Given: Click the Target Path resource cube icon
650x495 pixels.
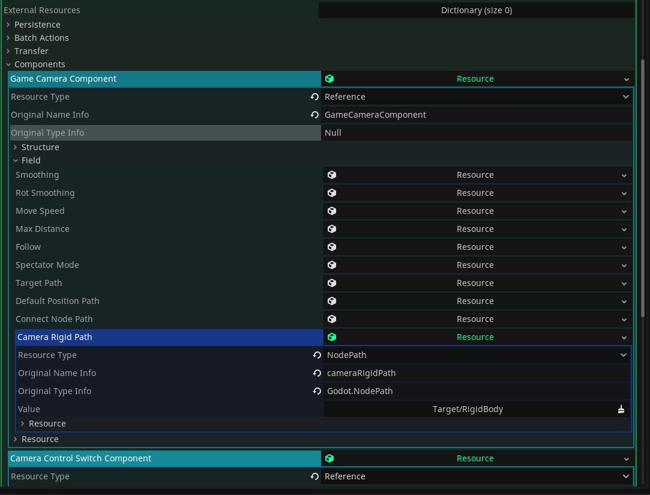Looking at the screenshot, I should point(332,283).
